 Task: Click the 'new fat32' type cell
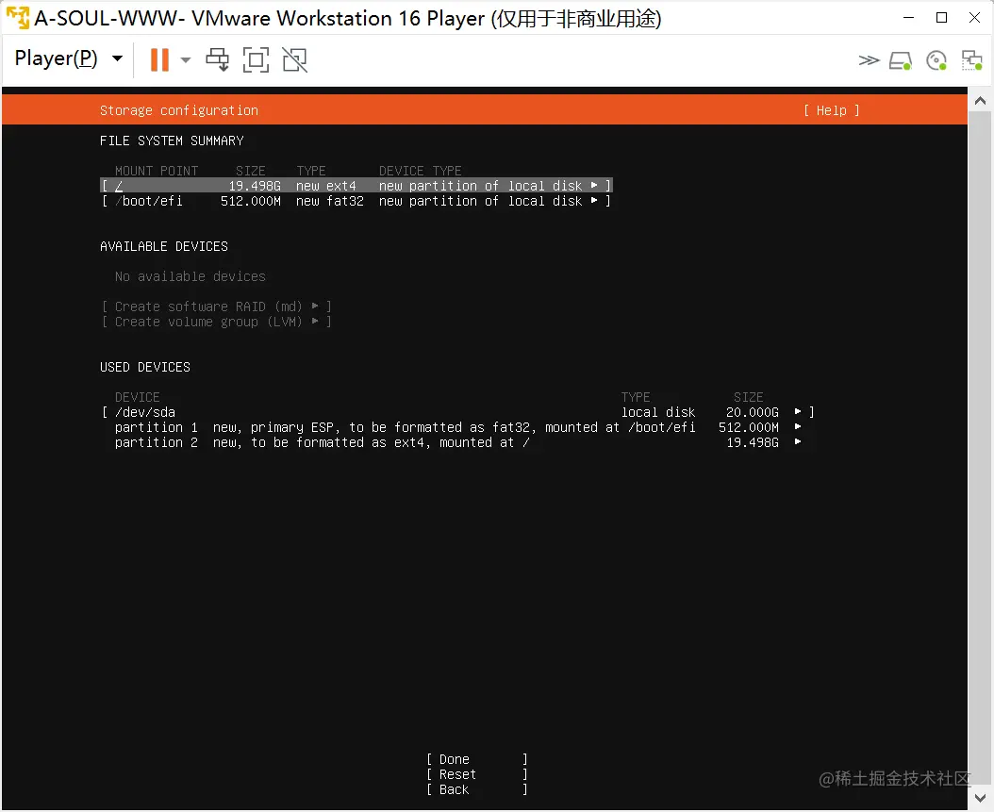(x=330, y=201)
